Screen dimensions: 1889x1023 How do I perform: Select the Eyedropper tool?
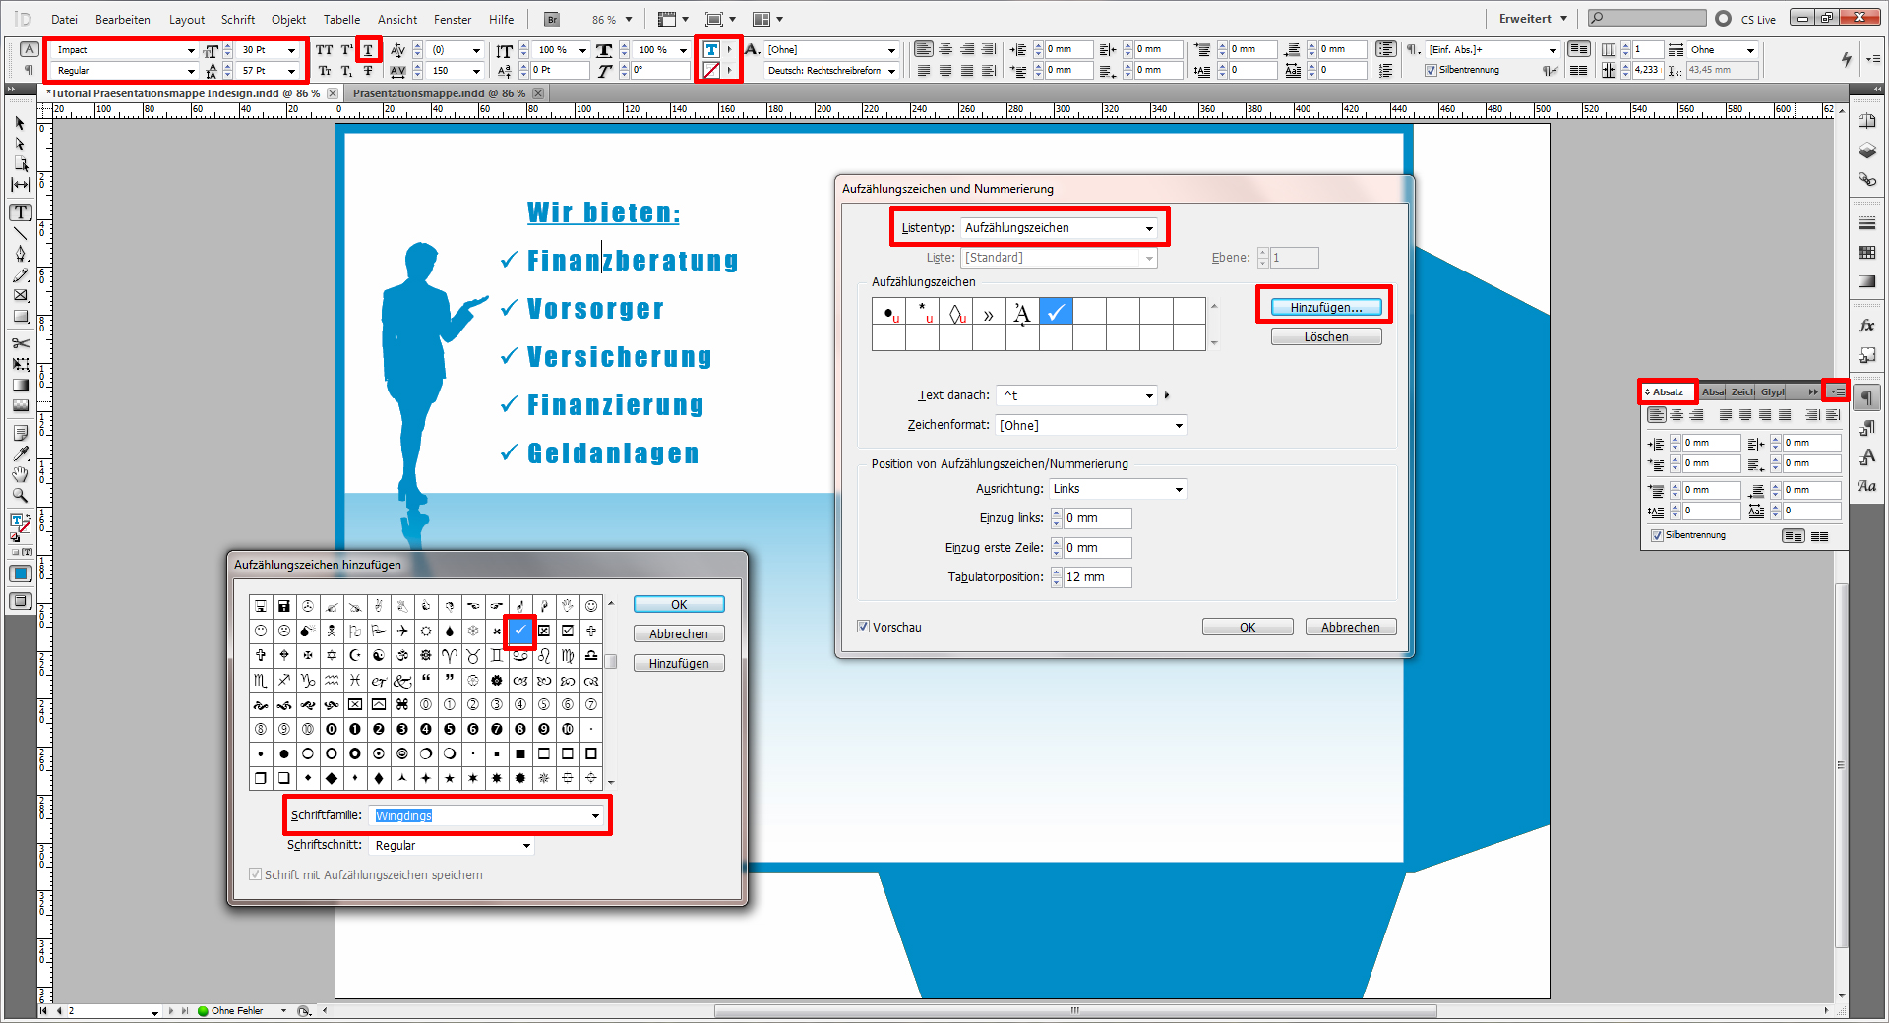coord(20,454)
